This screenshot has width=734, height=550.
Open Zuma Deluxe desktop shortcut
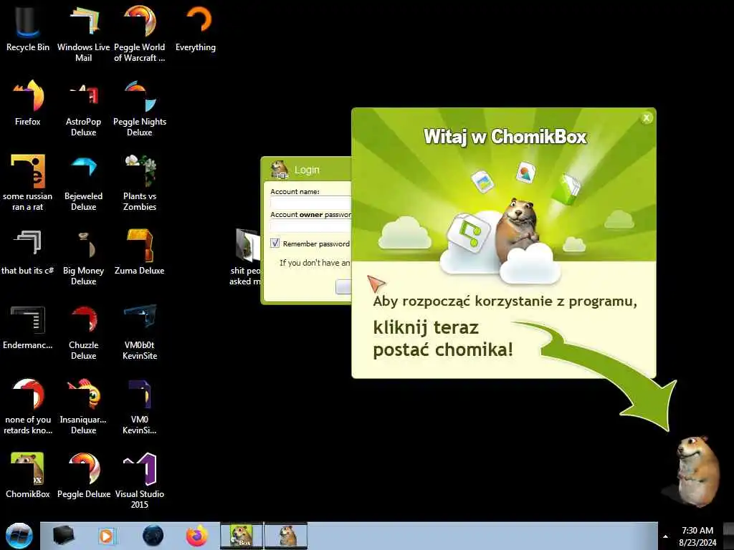[x=140, y=252]
